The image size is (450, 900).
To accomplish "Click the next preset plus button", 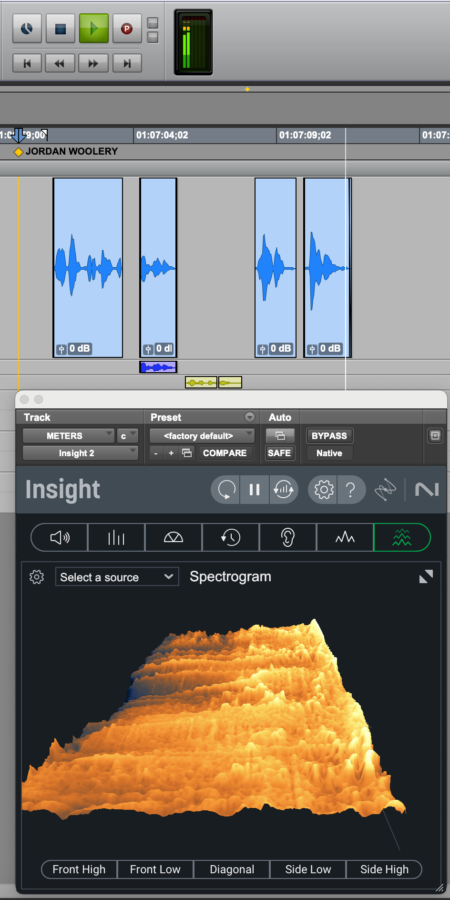I will pyautogui.click(x=171, y=453).
